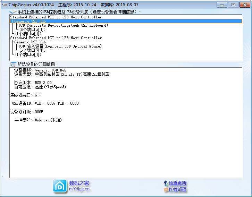This screenshot has height=197, width=252.
Task: Click the mail icon next to 作者邮箱
Action: 166,189
